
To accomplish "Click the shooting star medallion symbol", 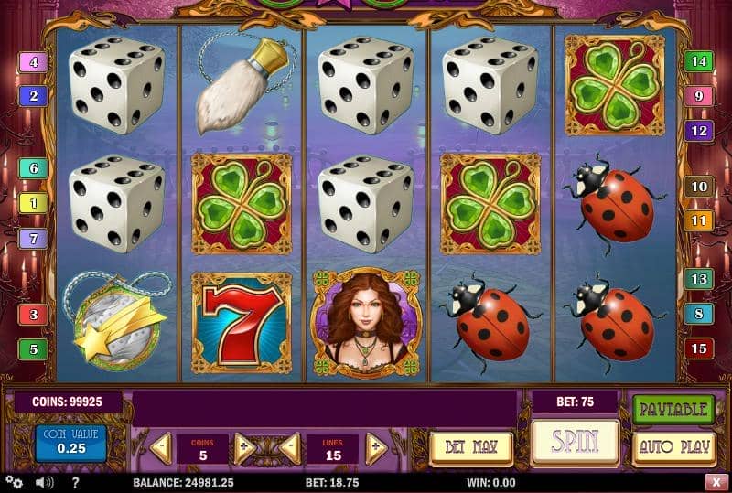I will click(x=117, y=323).
